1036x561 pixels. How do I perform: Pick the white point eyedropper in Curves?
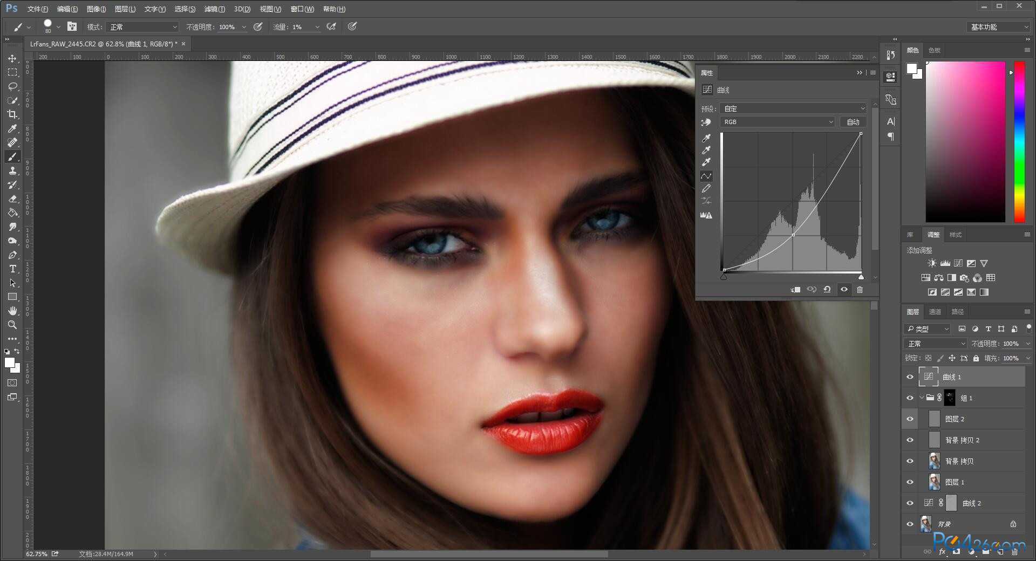click(x=706, y=162)
